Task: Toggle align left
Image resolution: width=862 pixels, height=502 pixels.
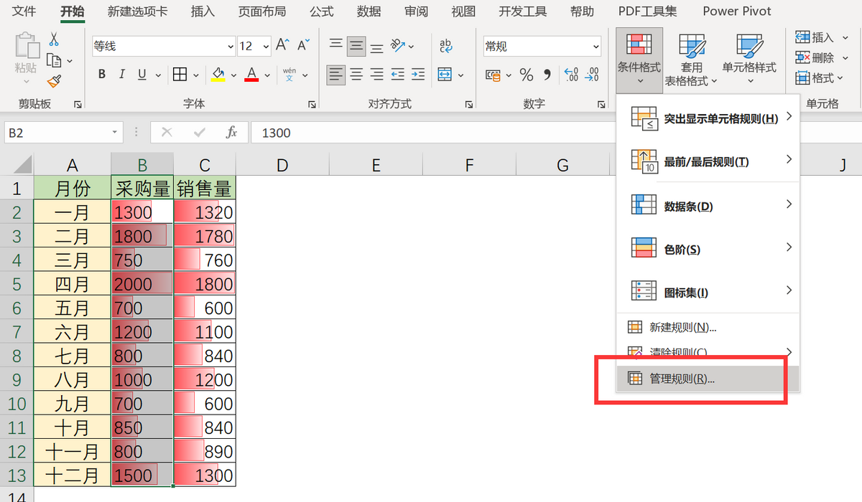Action: coord(335,75)
